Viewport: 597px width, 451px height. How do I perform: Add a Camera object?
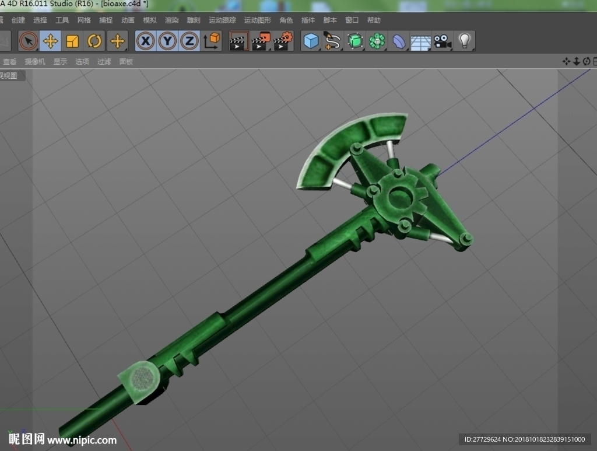click(x=443, y=41)
